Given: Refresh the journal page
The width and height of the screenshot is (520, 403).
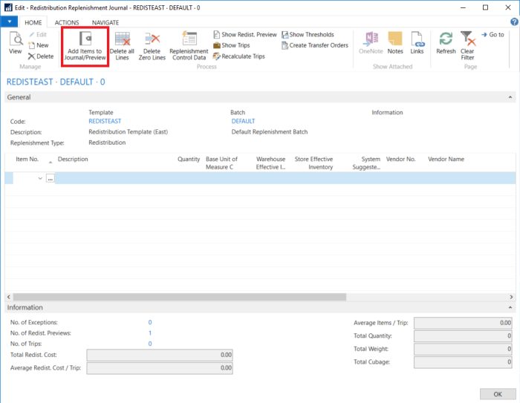Looking at the screenshot, I should click(x=446, y=40).
